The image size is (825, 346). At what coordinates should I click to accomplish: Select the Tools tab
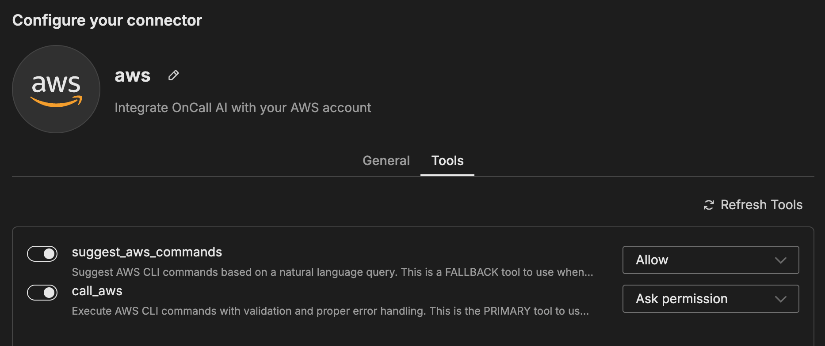(x=447, y=161)
